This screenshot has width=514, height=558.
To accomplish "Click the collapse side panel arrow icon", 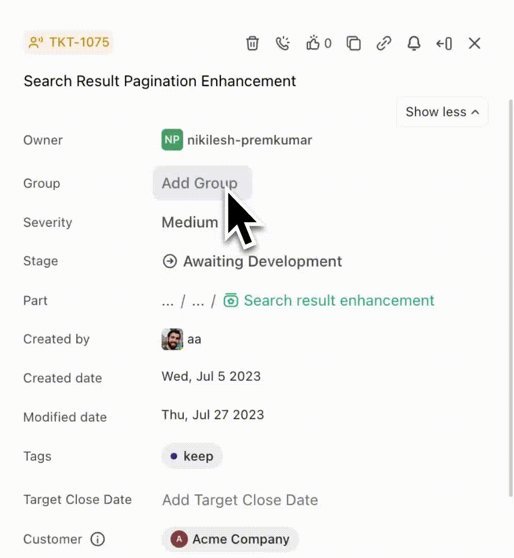I will point(444,43).
